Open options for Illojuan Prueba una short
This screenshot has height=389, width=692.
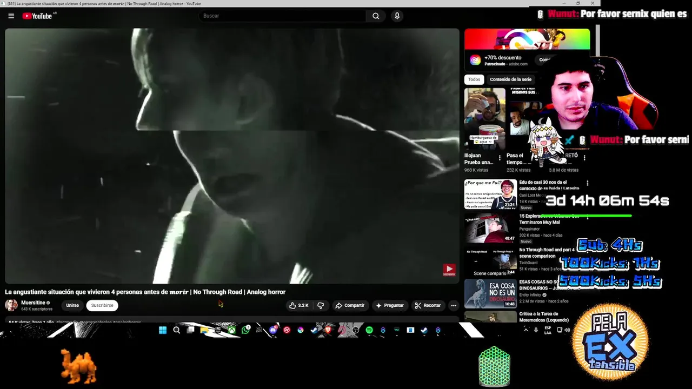[x=500, y=158]
